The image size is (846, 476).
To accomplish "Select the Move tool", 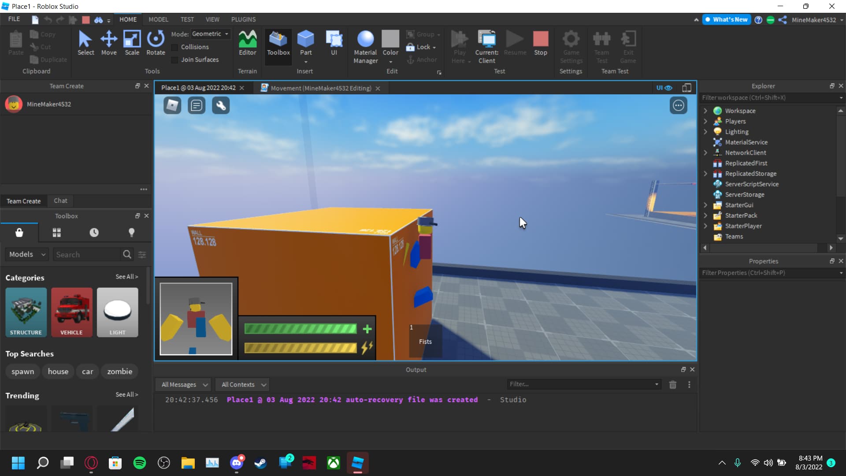I will coord(109,43).
